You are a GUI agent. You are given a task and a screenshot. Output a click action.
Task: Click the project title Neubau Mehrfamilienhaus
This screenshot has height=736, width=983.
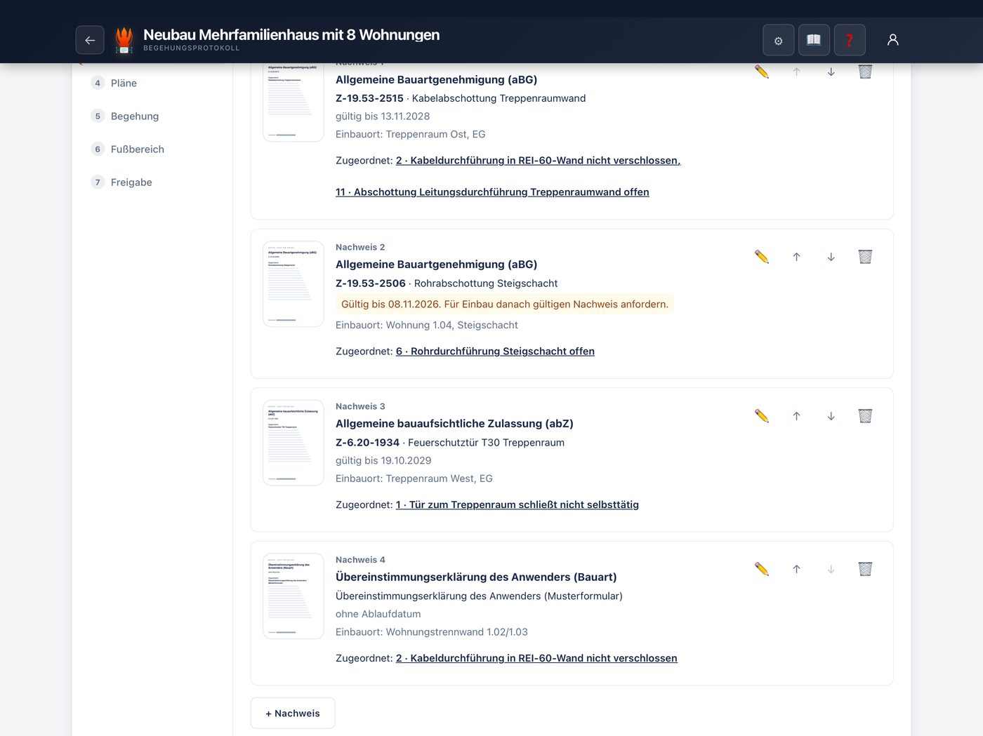(291, 34)
